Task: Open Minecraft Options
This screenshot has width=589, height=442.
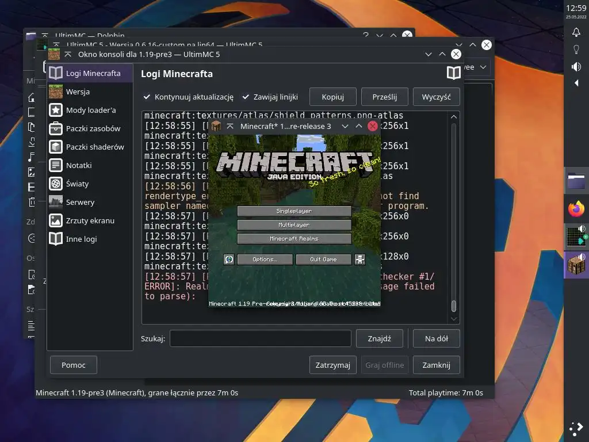Action: click(x=265, y=260)
